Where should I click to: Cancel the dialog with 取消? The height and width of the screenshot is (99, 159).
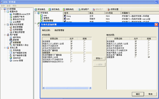tap(150, 94)
